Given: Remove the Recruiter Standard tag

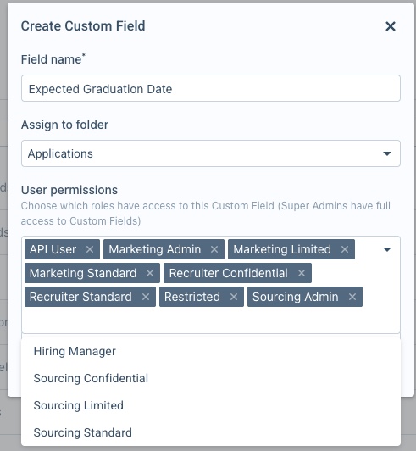Looking at the screenshot, I should point(146,297).
